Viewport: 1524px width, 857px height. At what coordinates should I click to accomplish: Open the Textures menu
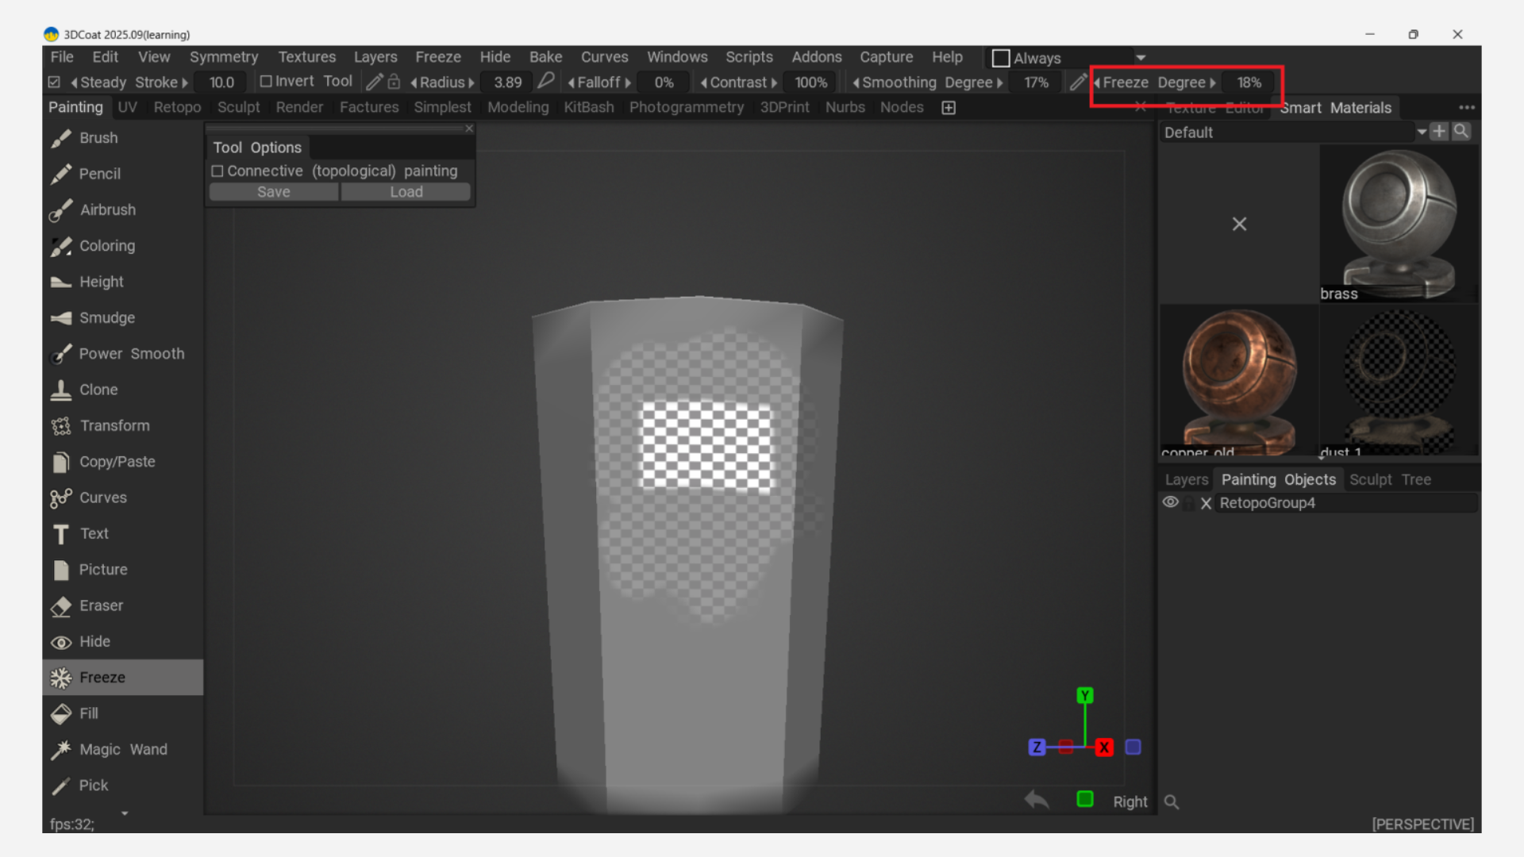(x=306, y=57)
